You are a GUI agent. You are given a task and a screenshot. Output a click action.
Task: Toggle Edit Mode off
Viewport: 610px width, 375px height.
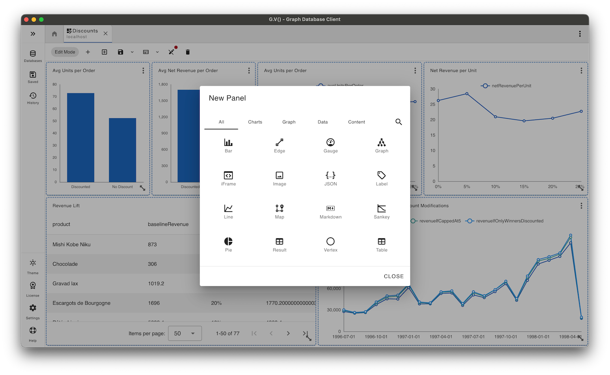coord(65,52)
